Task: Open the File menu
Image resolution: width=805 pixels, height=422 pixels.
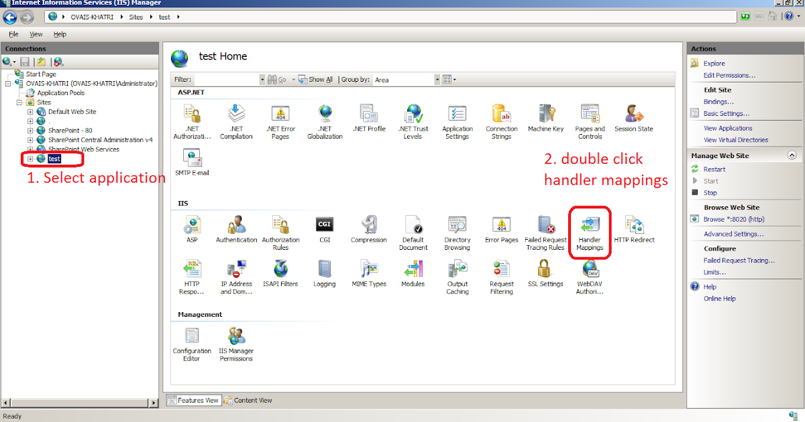Action: point(13,34)
